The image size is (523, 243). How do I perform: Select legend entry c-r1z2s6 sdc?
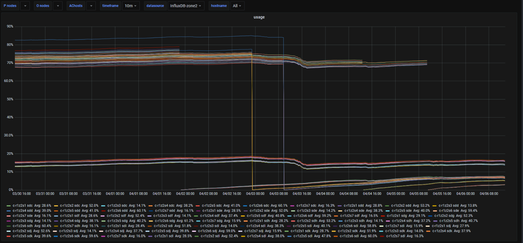coord(259,205)
